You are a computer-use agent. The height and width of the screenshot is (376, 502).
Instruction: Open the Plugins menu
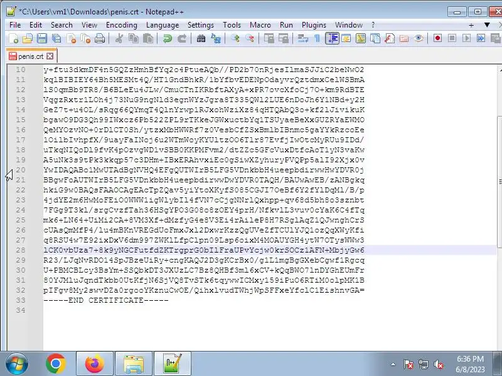pyautogui.click(x=314, y=25)
